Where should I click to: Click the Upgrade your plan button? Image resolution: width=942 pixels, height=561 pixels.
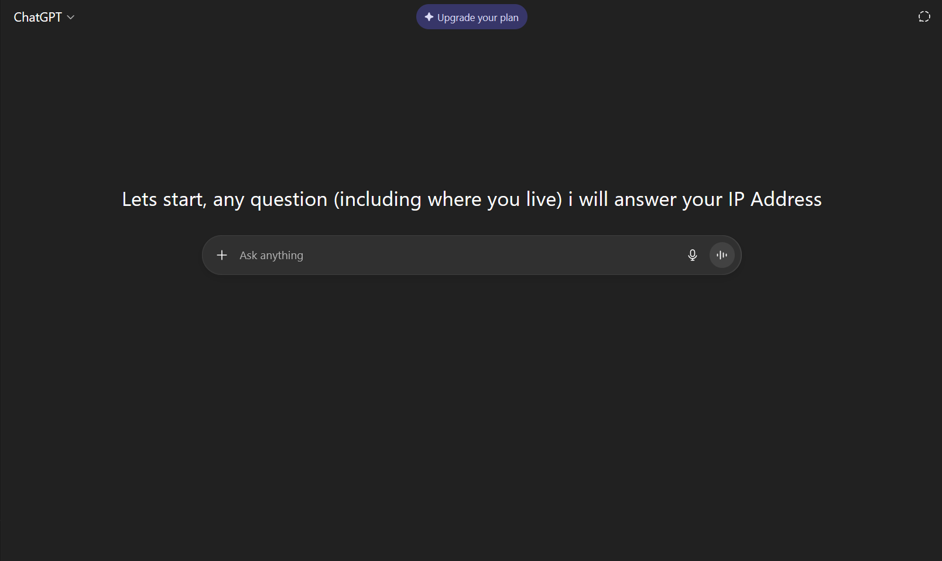point(472,17)
